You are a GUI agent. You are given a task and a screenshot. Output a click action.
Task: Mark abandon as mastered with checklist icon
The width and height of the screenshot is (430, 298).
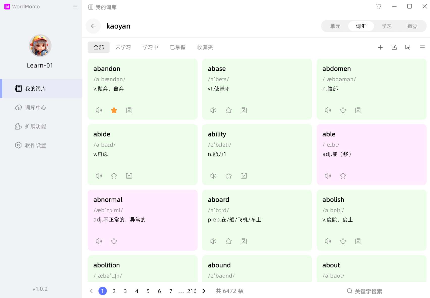129,110
